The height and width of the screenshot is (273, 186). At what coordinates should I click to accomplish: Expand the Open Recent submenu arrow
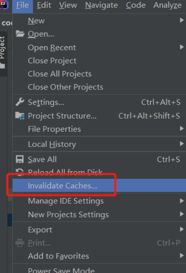[x=182, y=47]
